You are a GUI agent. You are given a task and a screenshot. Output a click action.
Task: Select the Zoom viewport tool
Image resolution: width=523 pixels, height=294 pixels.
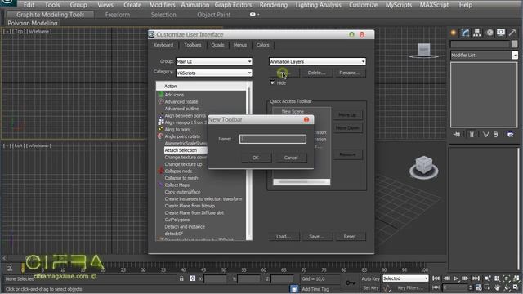488,278
